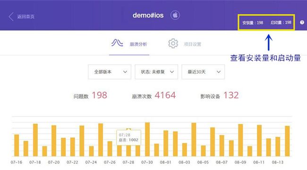Open the 全部版本 version dropdown
The height and width of the screenshot is (170, 307).
110,72
